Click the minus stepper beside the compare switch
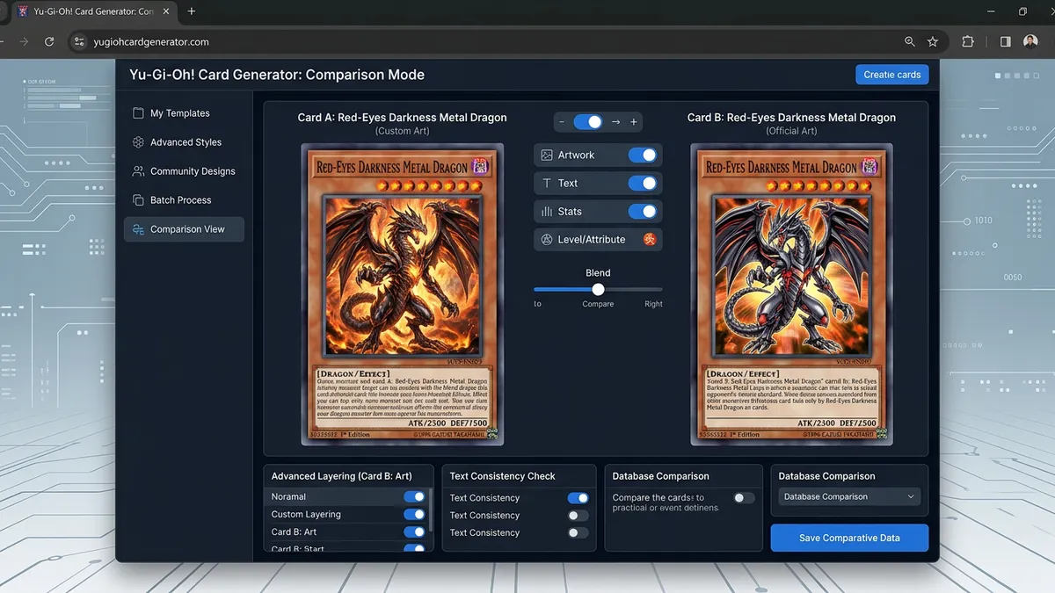 click(x=562, y=121)
